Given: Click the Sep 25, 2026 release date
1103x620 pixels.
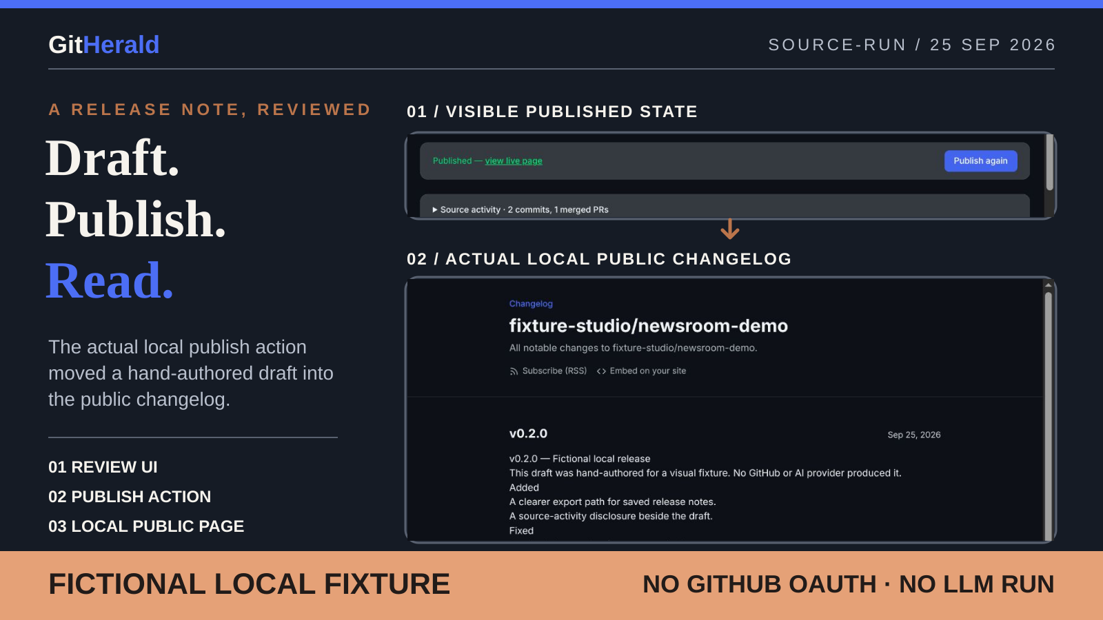Looking at the screenshot, I should tap(914, 435).
